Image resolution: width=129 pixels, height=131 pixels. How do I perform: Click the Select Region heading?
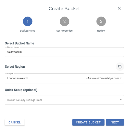15,67
